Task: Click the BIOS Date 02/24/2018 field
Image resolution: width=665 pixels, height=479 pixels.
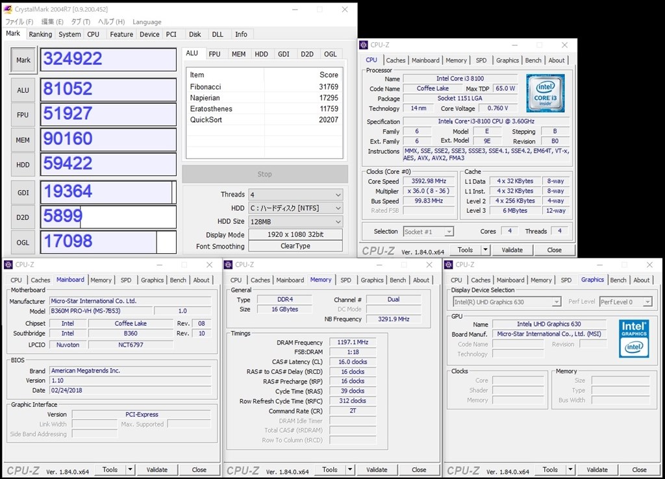Action: click(x=130, y=391)
